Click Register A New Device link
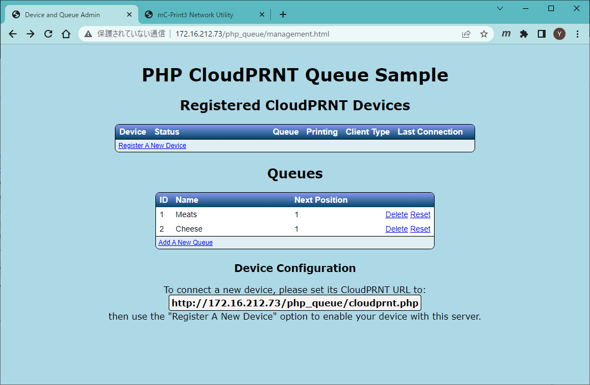590x385 pixels. pos(152,146)
